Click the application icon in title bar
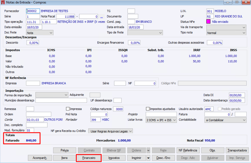Image resolution: width=251 pixels, height=163 pixels. coord(3,2)
